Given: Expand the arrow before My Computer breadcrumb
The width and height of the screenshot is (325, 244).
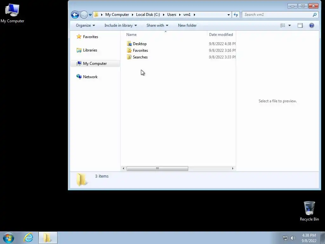Looking at the screenshot, I should (x=102, y=15).
